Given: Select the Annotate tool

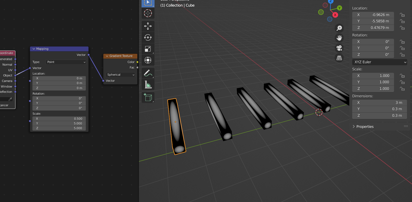Looking at the screenshot, I should tap(148, 73).
